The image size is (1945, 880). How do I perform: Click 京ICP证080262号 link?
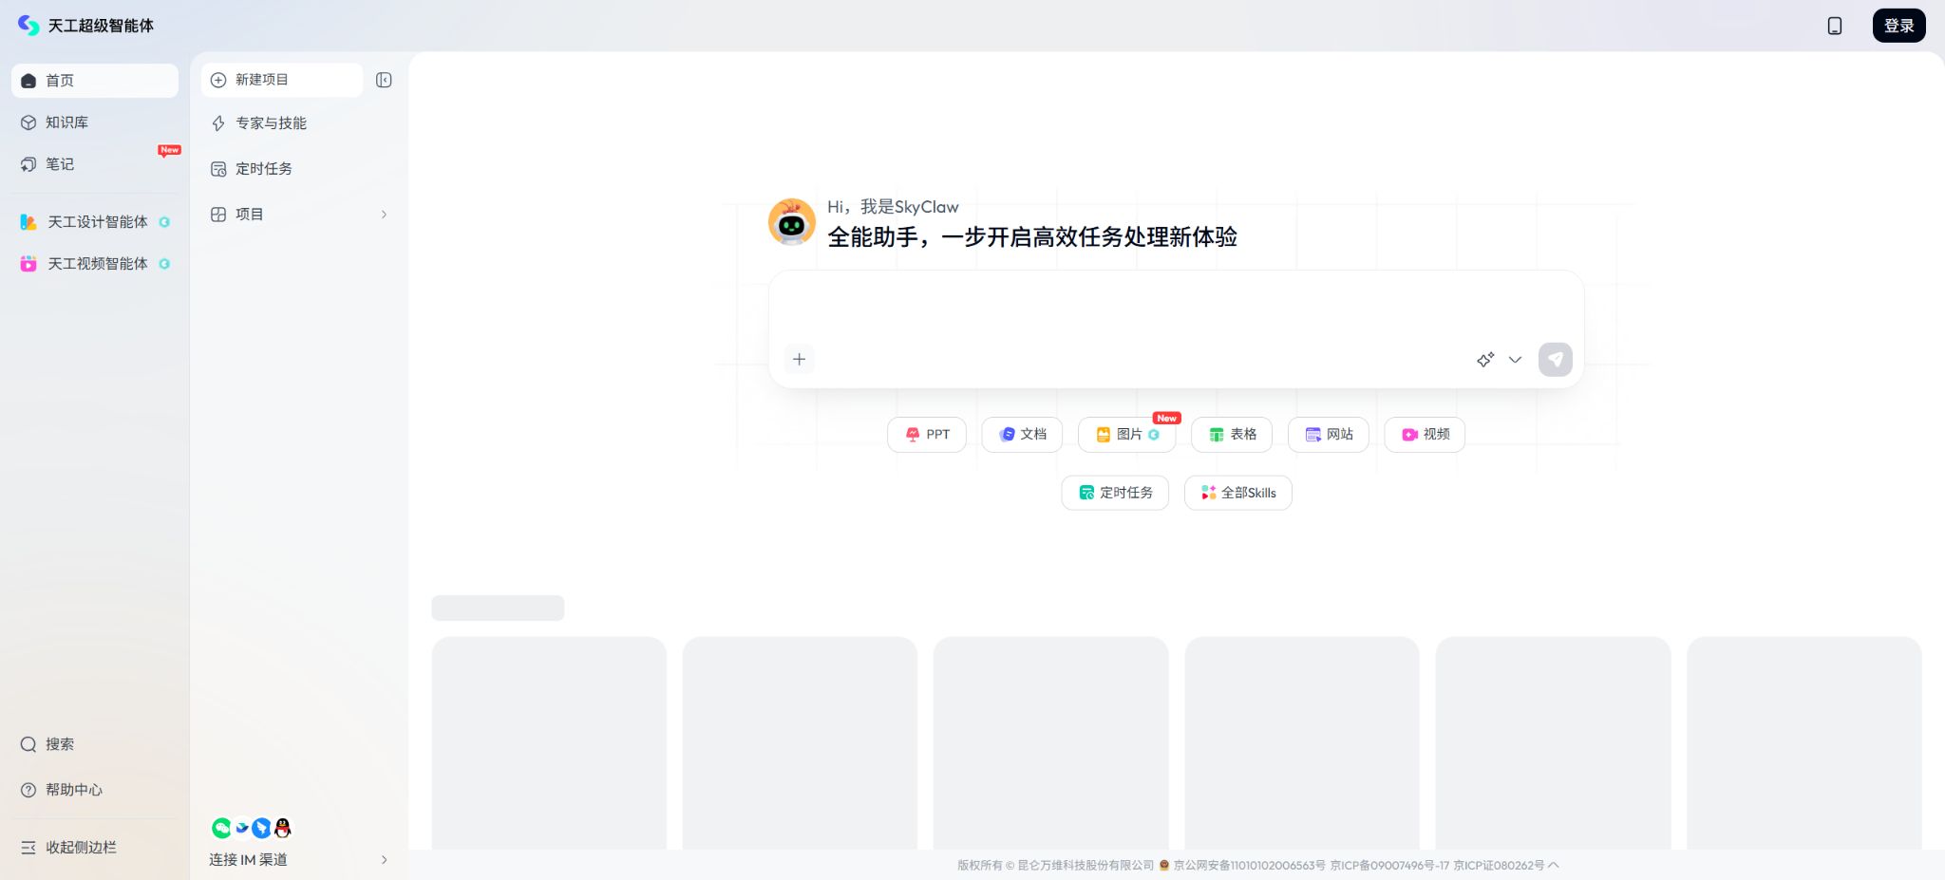pos(1499,866)
